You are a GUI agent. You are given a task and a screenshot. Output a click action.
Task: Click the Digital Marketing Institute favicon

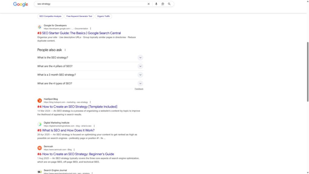(40, 124)
